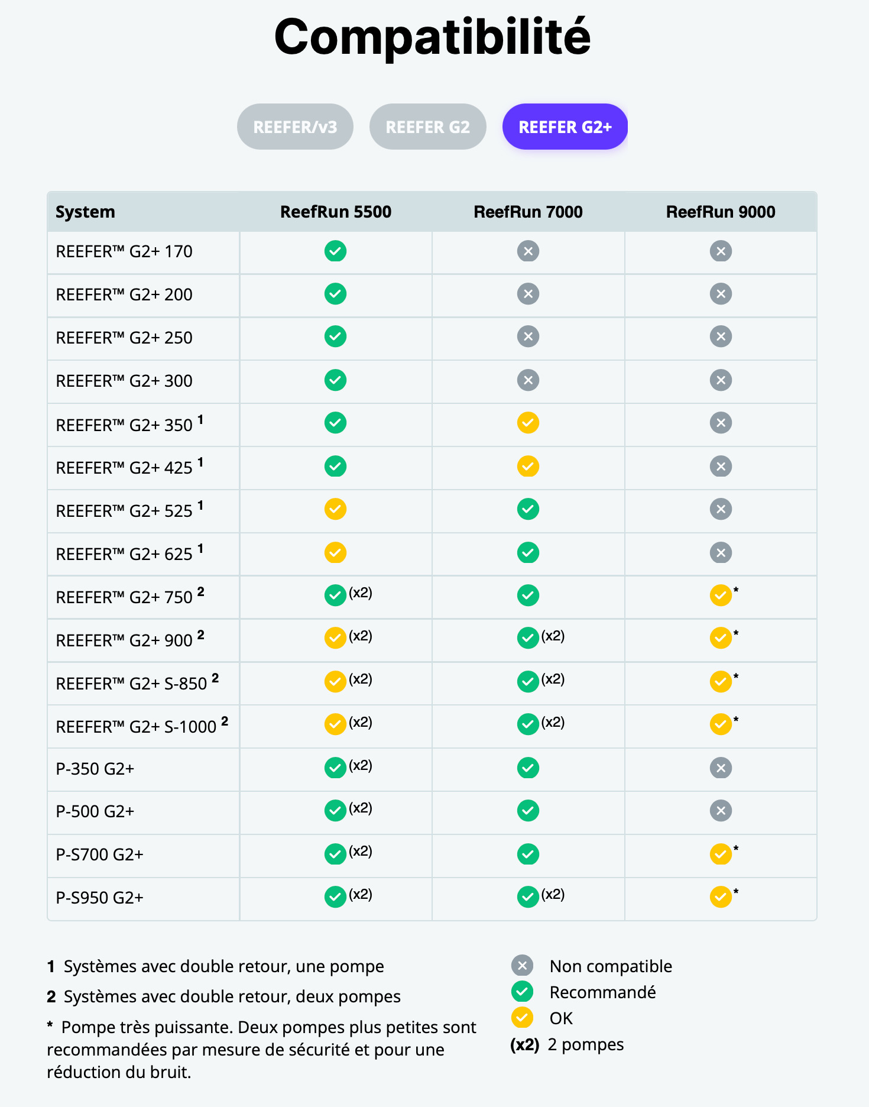
Task: Click the grey Non compatible legend icon
Action: (x=522, y=966)
